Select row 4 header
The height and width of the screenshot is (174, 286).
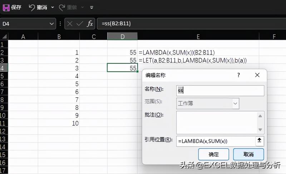(x=4, y=68)
